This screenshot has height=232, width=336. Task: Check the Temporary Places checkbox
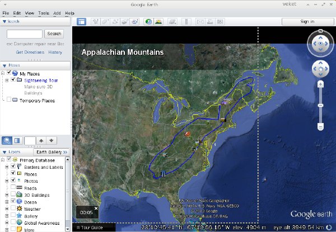[x=9, y=99]
